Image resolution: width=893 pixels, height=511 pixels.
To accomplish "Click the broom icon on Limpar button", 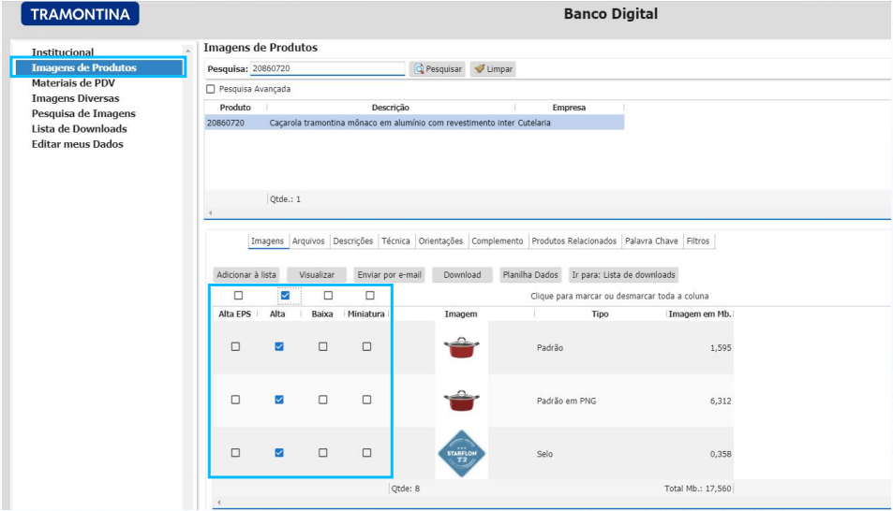I will point(480,68).
